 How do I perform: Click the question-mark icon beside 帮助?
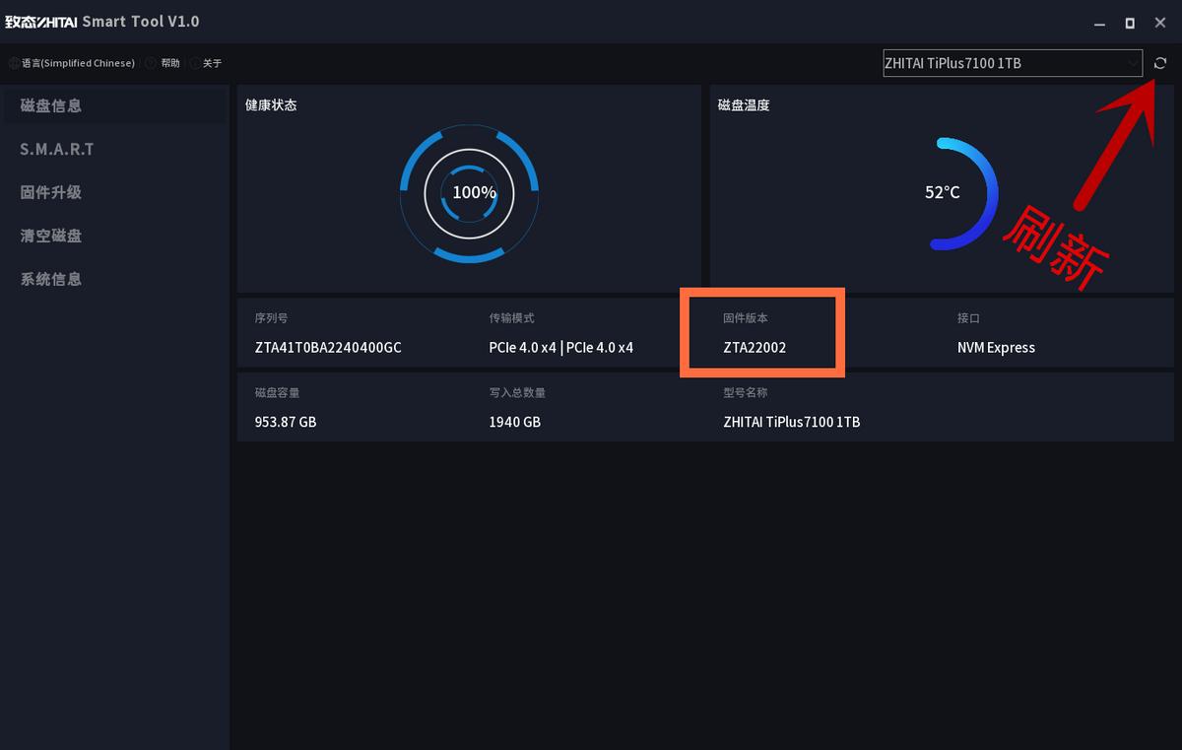pyautogui.click(x=150, y=63)
